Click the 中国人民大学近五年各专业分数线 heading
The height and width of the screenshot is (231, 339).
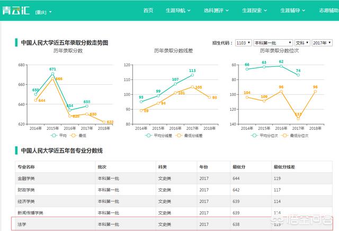point(62,150)
